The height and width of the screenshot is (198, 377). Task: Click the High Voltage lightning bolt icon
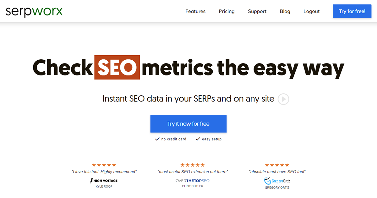(91, 181)
